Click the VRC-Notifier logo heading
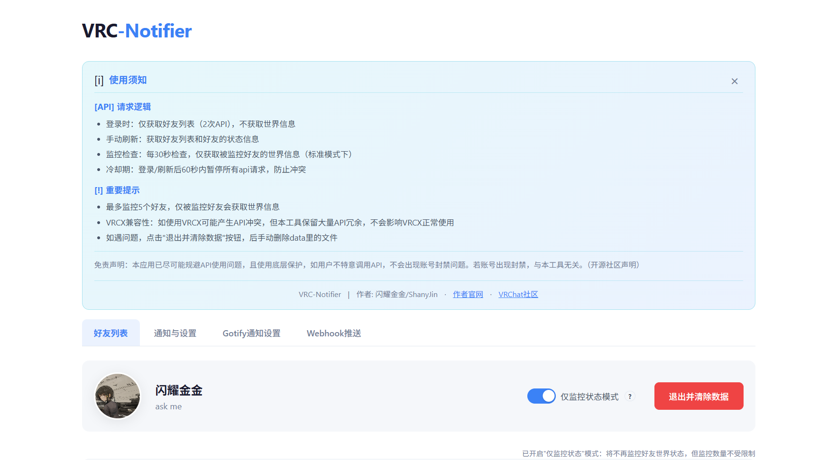Image resolution: width=837 pixels, height=460 pixels. coord(137,30)
